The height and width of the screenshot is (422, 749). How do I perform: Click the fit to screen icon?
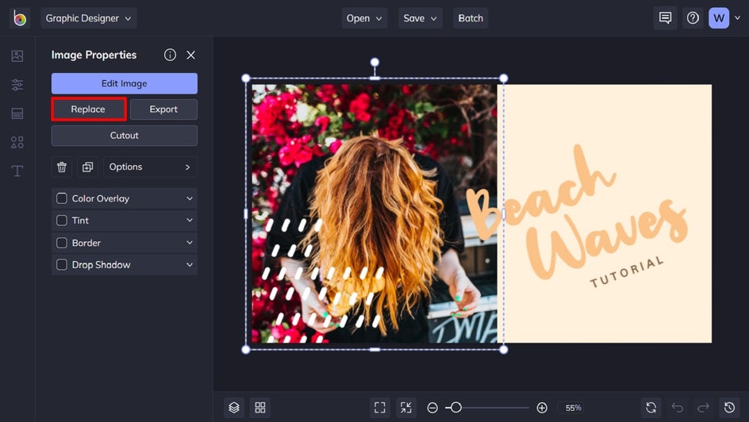[x=380, y=407]
